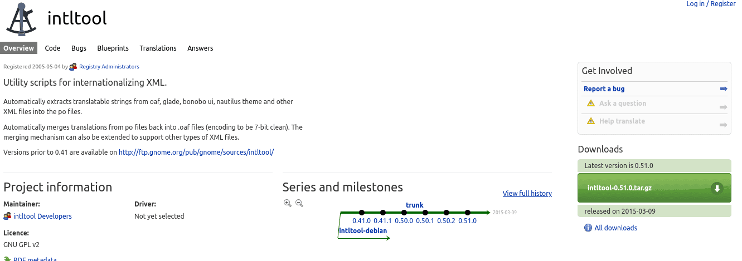Open the gnome ftp sources link
The height and width of the screenshot is (261, 742).
click(196, 152)
